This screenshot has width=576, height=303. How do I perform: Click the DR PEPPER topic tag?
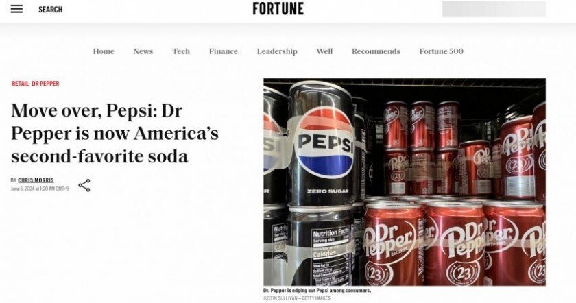[45, 84]
